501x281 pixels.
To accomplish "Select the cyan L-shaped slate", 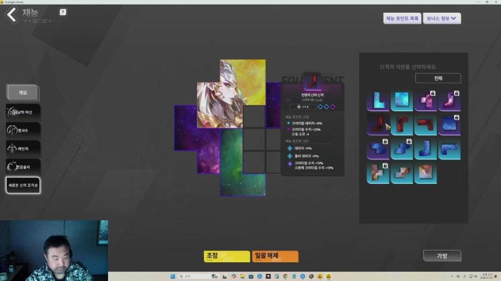I will (378, 100).
